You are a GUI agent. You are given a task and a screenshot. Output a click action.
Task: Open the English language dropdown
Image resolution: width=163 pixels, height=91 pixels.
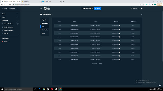coord(5,42)
